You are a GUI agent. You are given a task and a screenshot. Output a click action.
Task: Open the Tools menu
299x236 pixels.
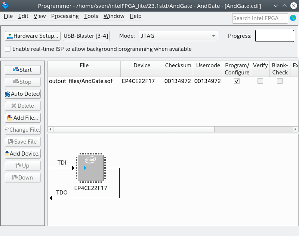(x=91, y=16)
